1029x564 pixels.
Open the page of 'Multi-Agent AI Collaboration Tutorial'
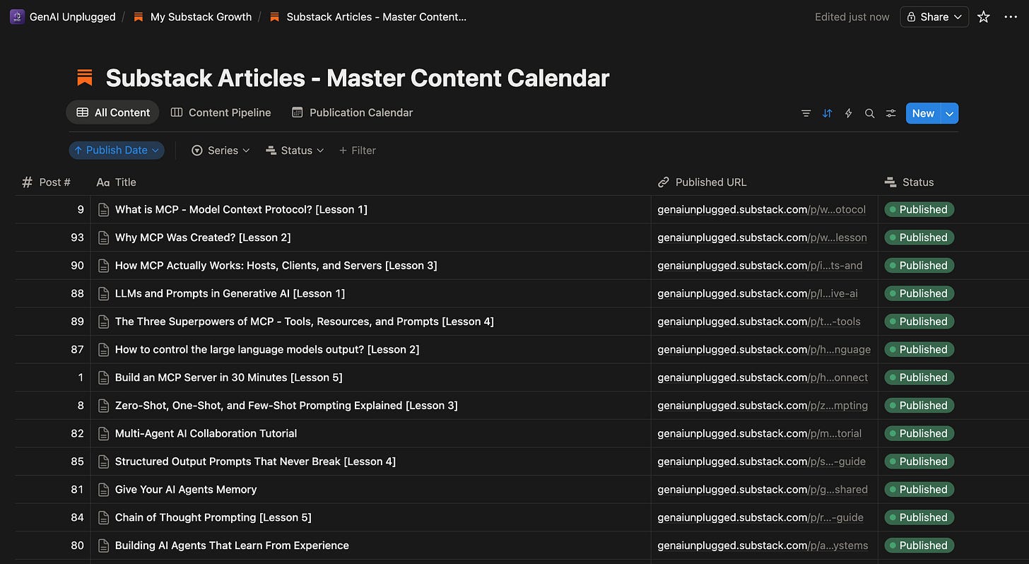click(206, 433)
